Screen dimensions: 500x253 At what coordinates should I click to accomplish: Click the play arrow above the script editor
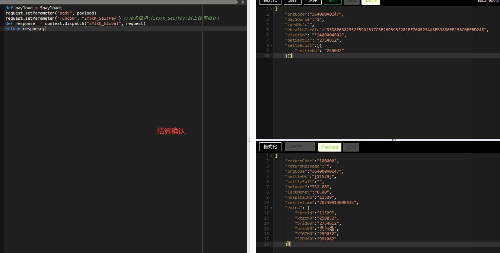click(243, 2)
